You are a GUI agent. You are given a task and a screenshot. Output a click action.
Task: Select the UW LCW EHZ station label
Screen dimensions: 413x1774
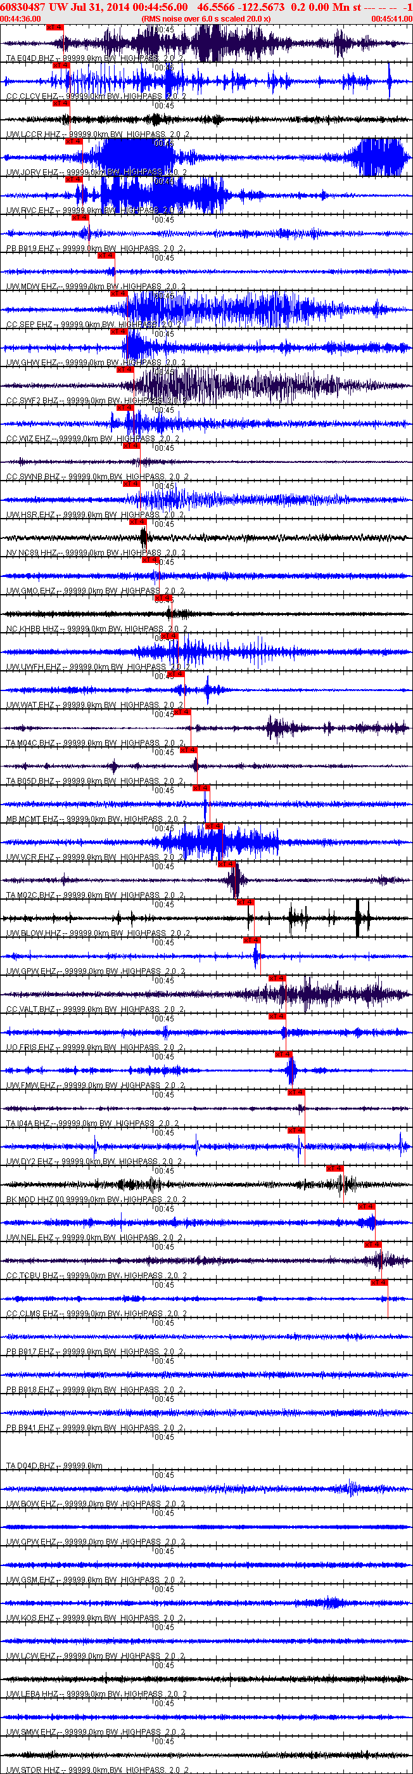(95, 1655)
